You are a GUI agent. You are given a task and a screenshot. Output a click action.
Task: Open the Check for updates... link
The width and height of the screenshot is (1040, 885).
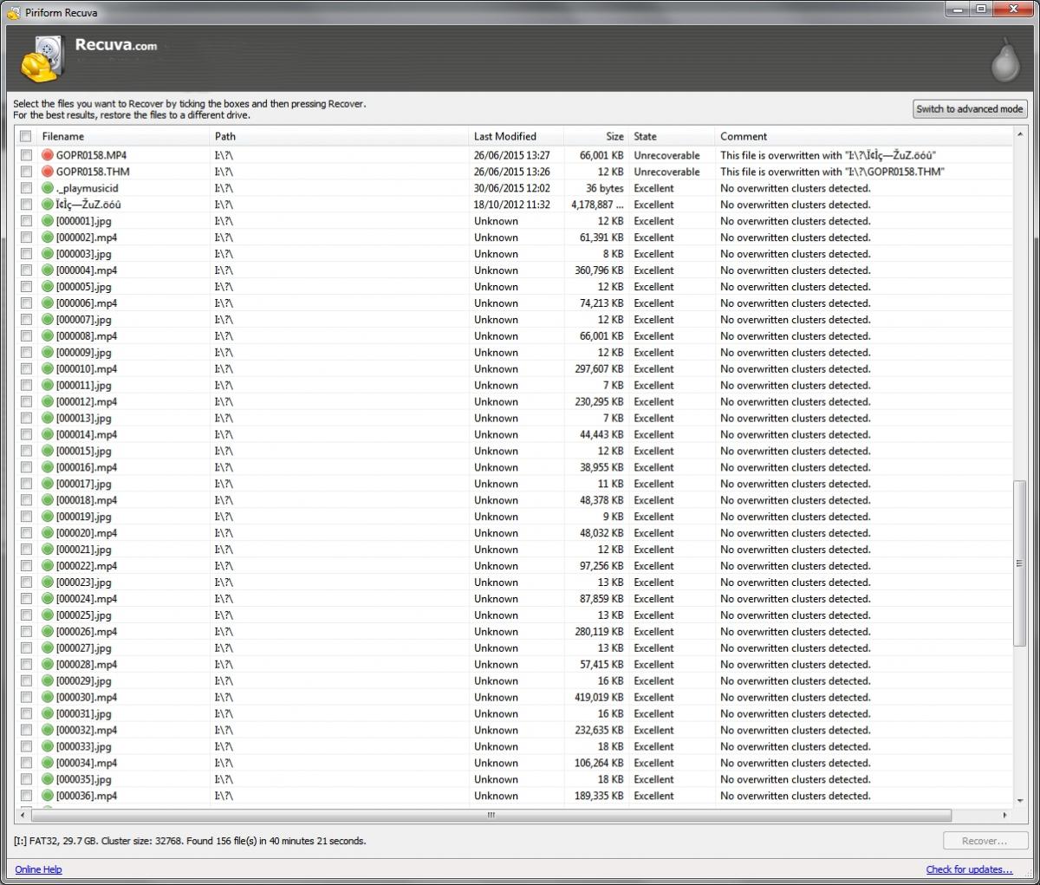(969, 869)
